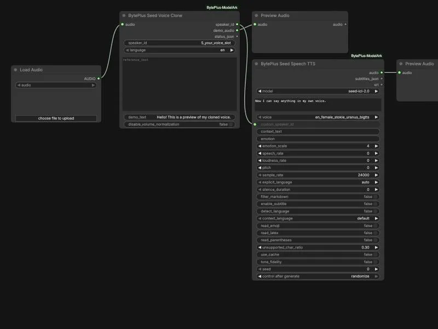Toggle filter_markdown option
Image resolution: width=438 pixels, height=329 pixels.
(x=318, y=197)
